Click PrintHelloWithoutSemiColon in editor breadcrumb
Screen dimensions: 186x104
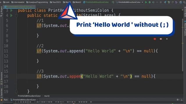tap(29, 96)
